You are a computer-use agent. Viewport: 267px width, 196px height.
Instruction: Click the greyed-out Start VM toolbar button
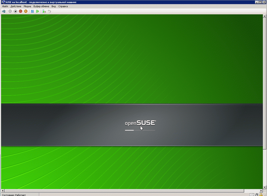[10, 11]
